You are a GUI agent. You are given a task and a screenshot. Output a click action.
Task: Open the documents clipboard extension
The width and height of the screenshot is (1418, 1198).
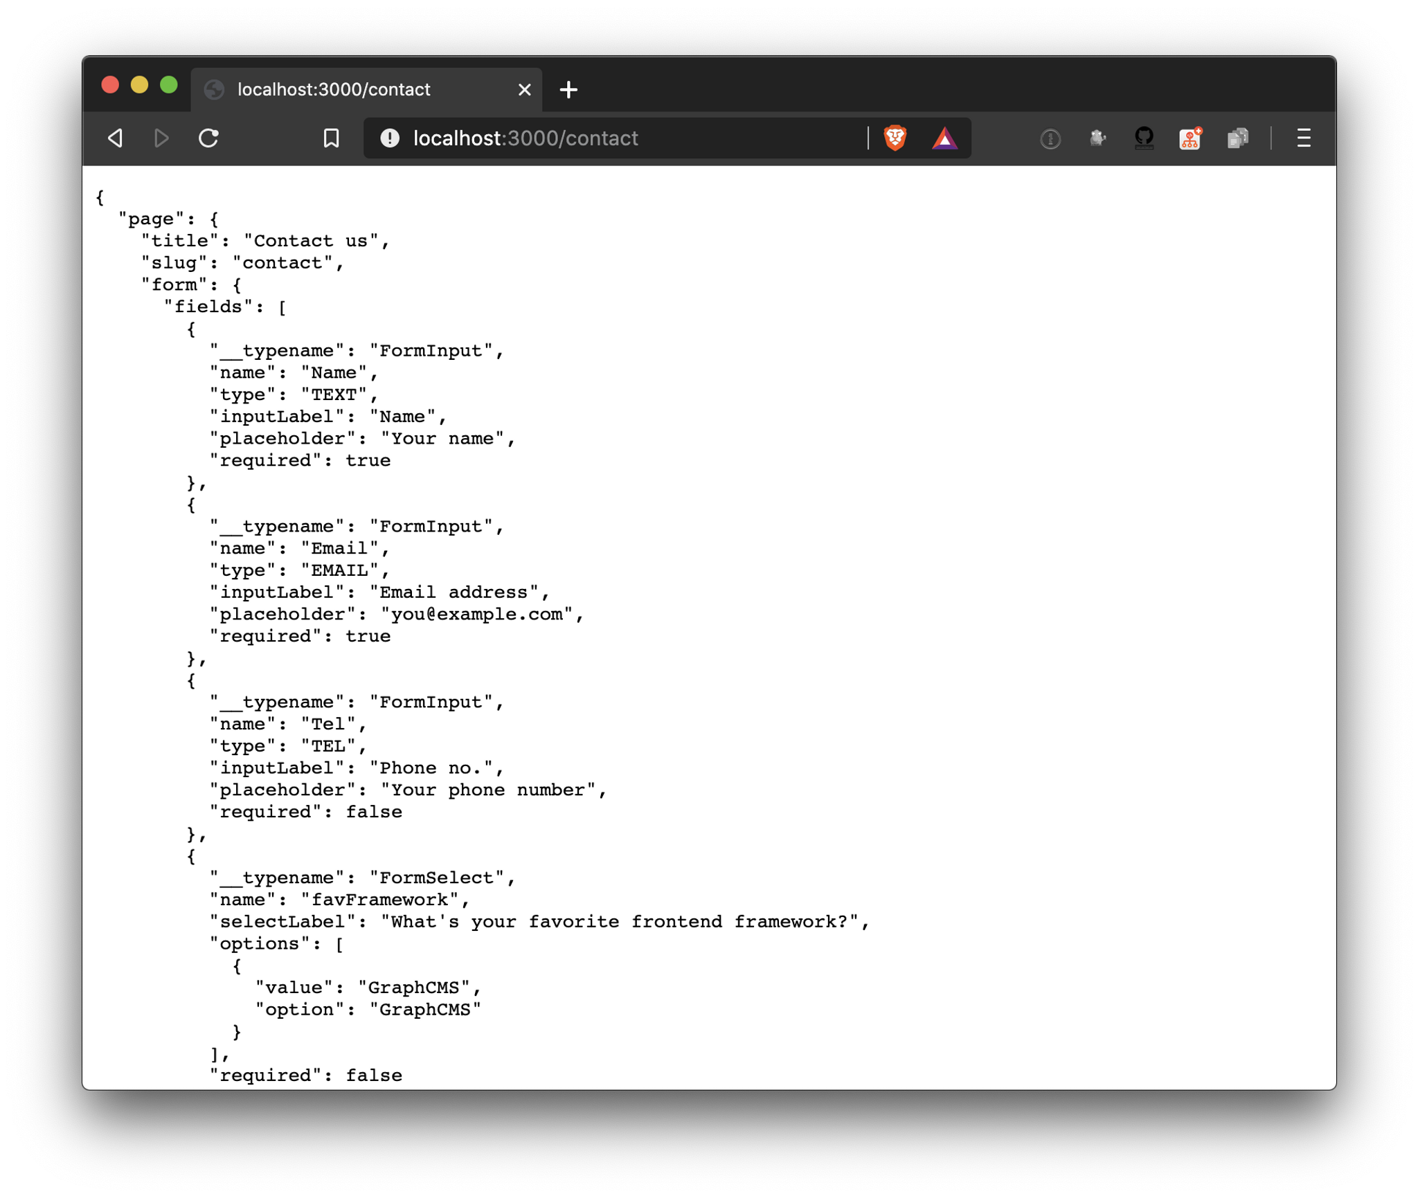pos(1239,138)
